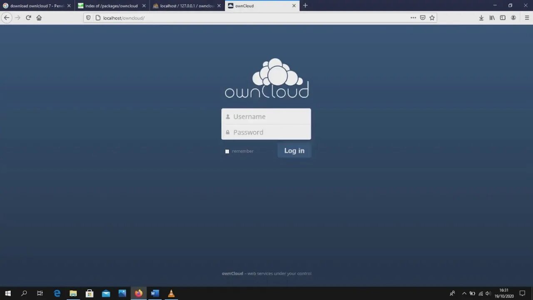The width and height of the screenshot is (533, 300).
Task: Click the volume speaker icon
Action: (488, 293)
